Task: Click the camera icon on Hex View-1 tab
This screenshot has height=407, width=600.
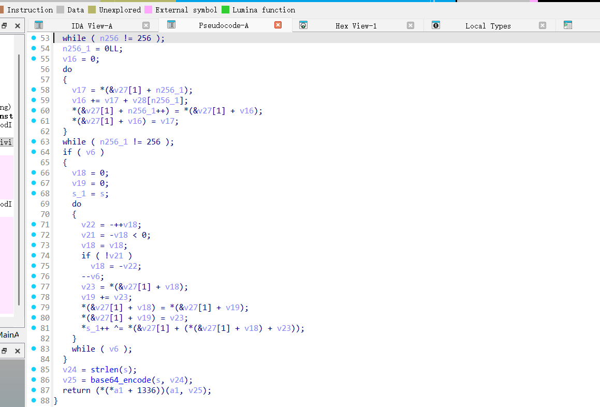Action: [304, 25]
